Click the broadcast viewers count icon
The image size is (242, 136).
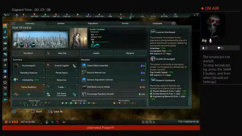pyautogui.click(x=203, y=48)
